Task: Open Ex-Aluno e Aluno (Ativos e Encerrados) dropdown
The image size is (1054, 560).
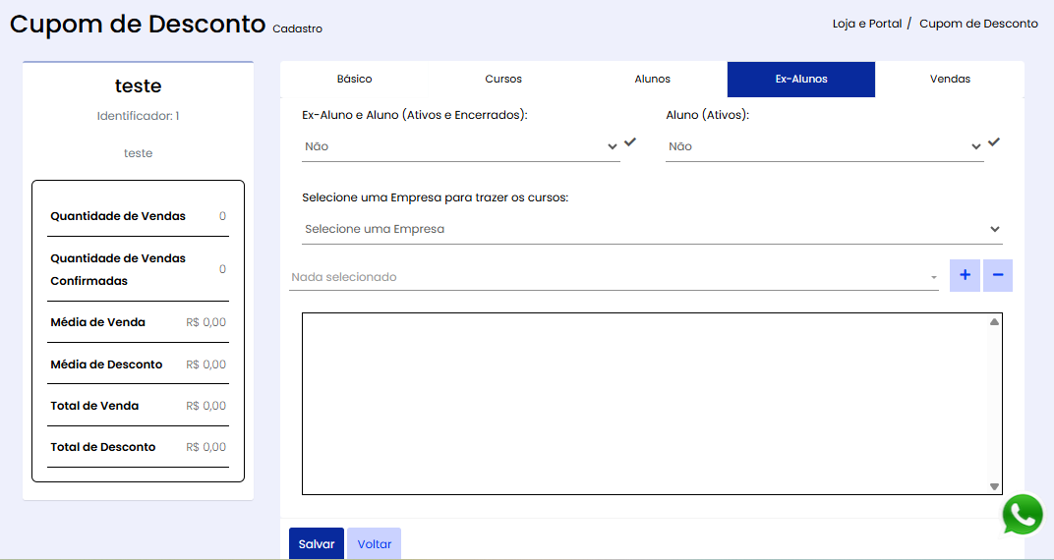Action: click(460, 146)
